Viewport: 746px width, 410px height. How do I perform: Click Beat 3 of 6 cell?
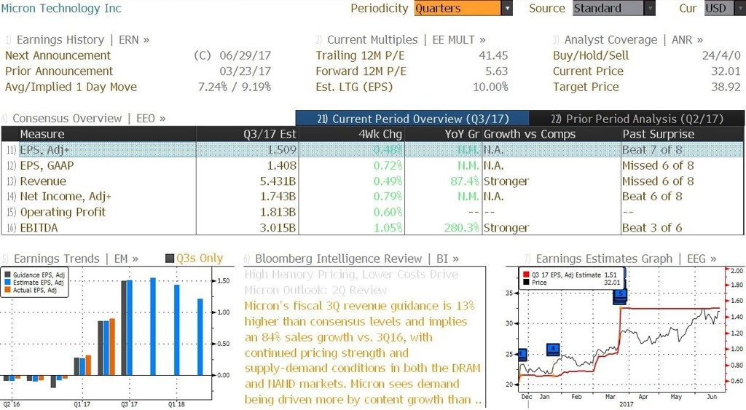click(652, 228)
